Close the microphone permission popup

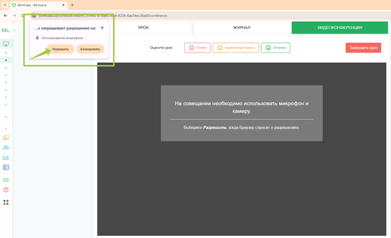point(102,28)
